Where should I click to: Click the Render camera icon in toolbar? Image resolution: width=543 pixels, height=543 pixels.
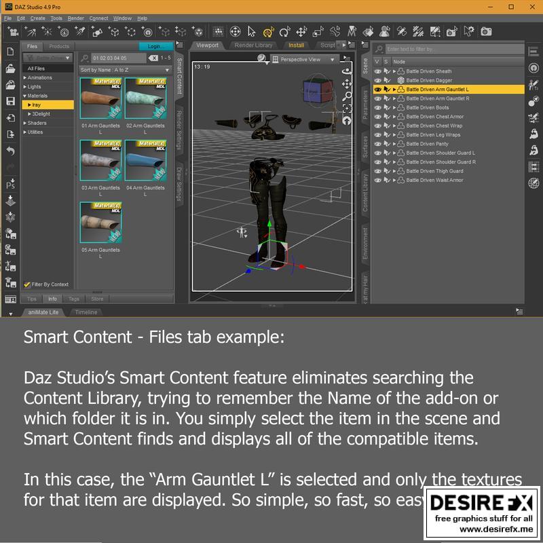486,31
